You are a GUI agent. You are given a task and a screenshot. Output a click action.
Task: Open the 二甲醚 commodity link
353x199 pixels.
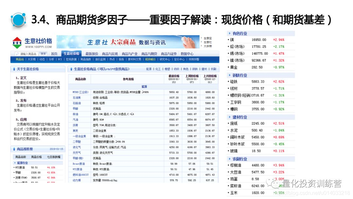coord(76,142)
